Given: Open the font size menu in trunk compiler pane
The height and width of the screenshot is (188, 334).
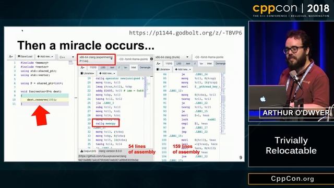Looking at the screenshot, I should coord(158,64).
